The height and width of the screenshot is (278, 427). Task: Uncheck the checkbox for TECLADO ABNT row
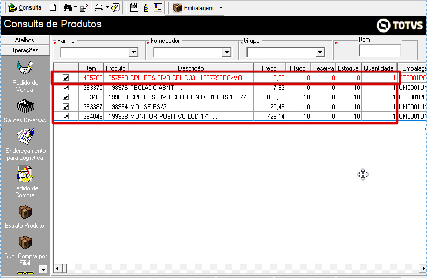[x=65, y=88]
